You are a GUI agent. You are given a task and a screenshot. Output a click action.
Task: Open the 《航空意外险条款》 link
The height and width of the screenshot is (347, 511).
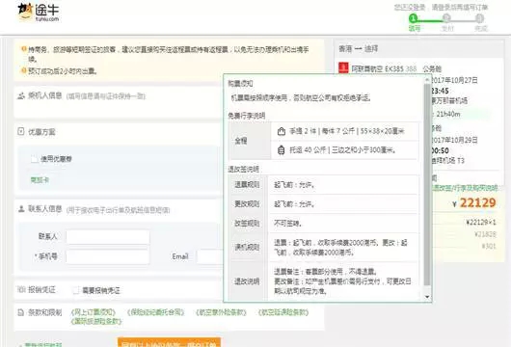[x=221, y=312]
